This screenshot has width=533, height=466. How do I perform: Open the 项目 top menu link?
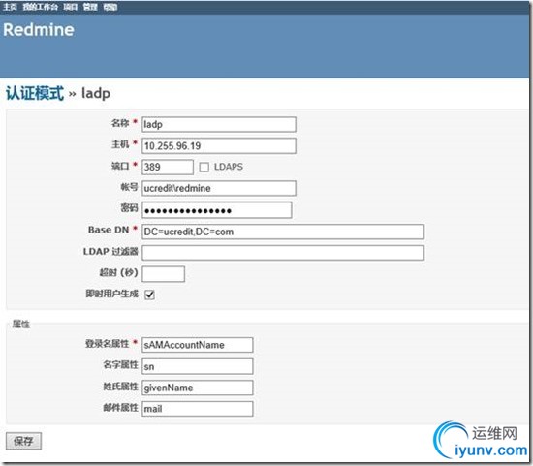[71, 7]
